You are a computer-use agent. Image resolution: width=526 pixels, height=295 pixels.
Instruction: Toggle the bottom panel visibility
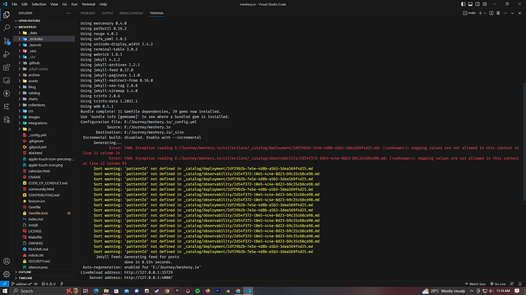[x=470, y=4]
